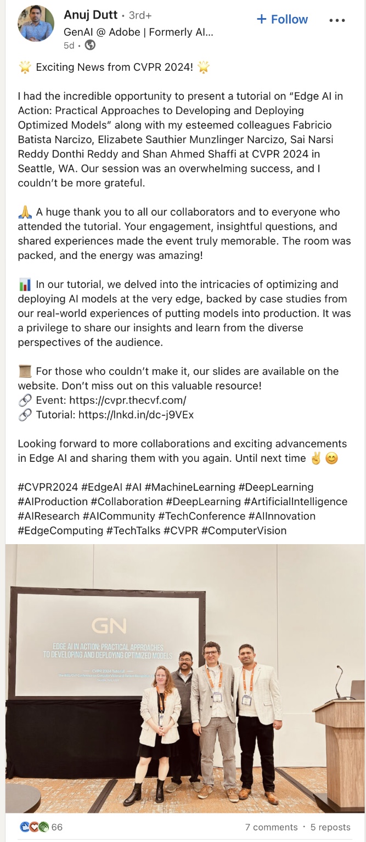View the 5 reposts

click(x=330, y=827)
